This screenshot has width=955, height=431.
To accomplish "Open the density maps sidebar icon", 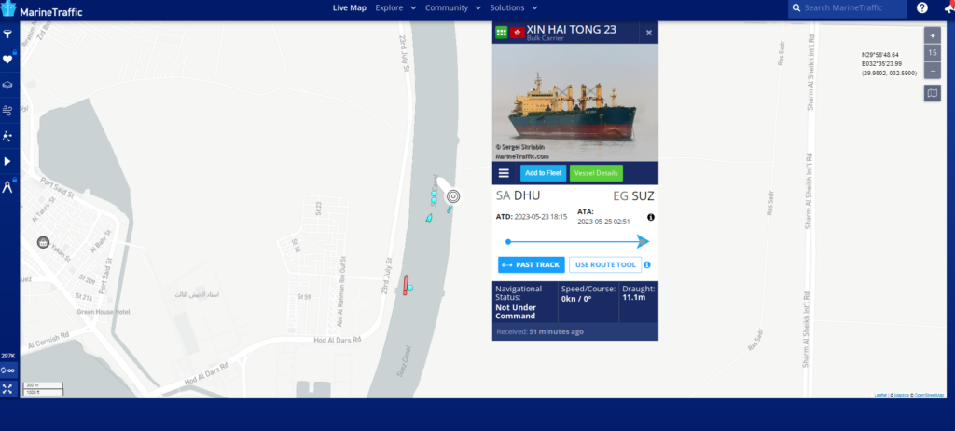I will [x=7, y=136].
